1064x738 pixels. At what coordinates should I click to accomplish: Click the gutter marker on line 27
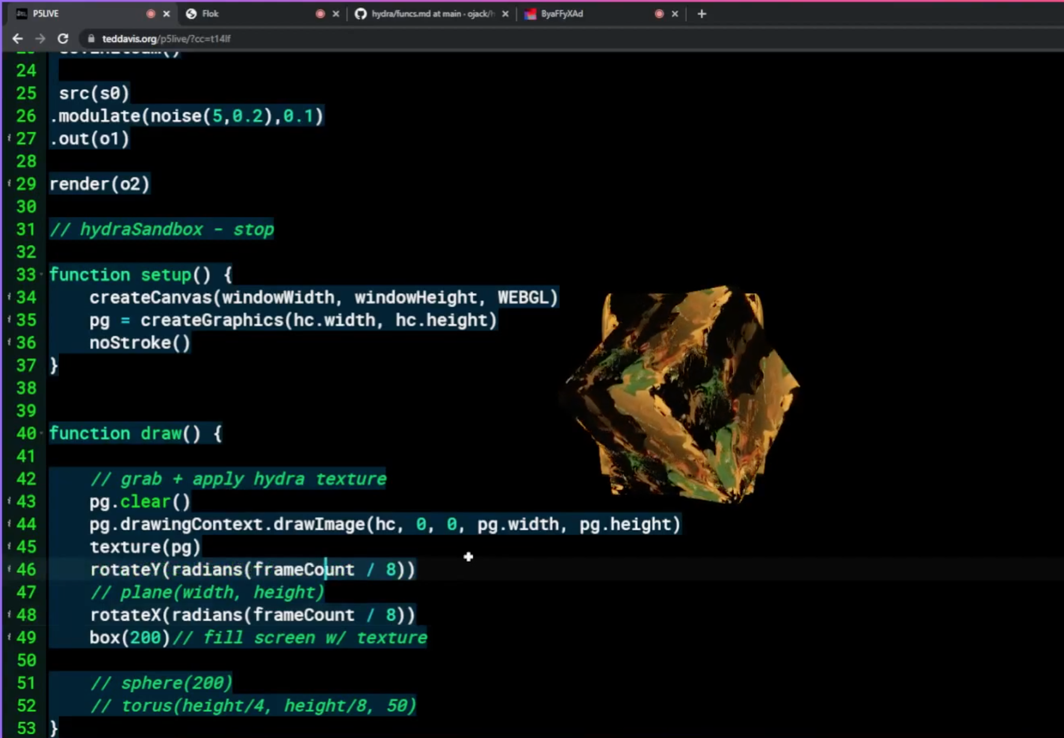pos(9,138)
